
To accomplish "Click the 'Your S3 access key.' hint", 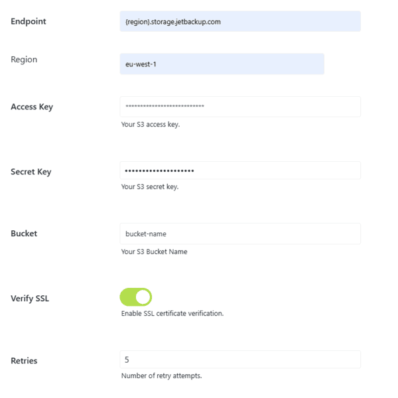I will (151, 125).
